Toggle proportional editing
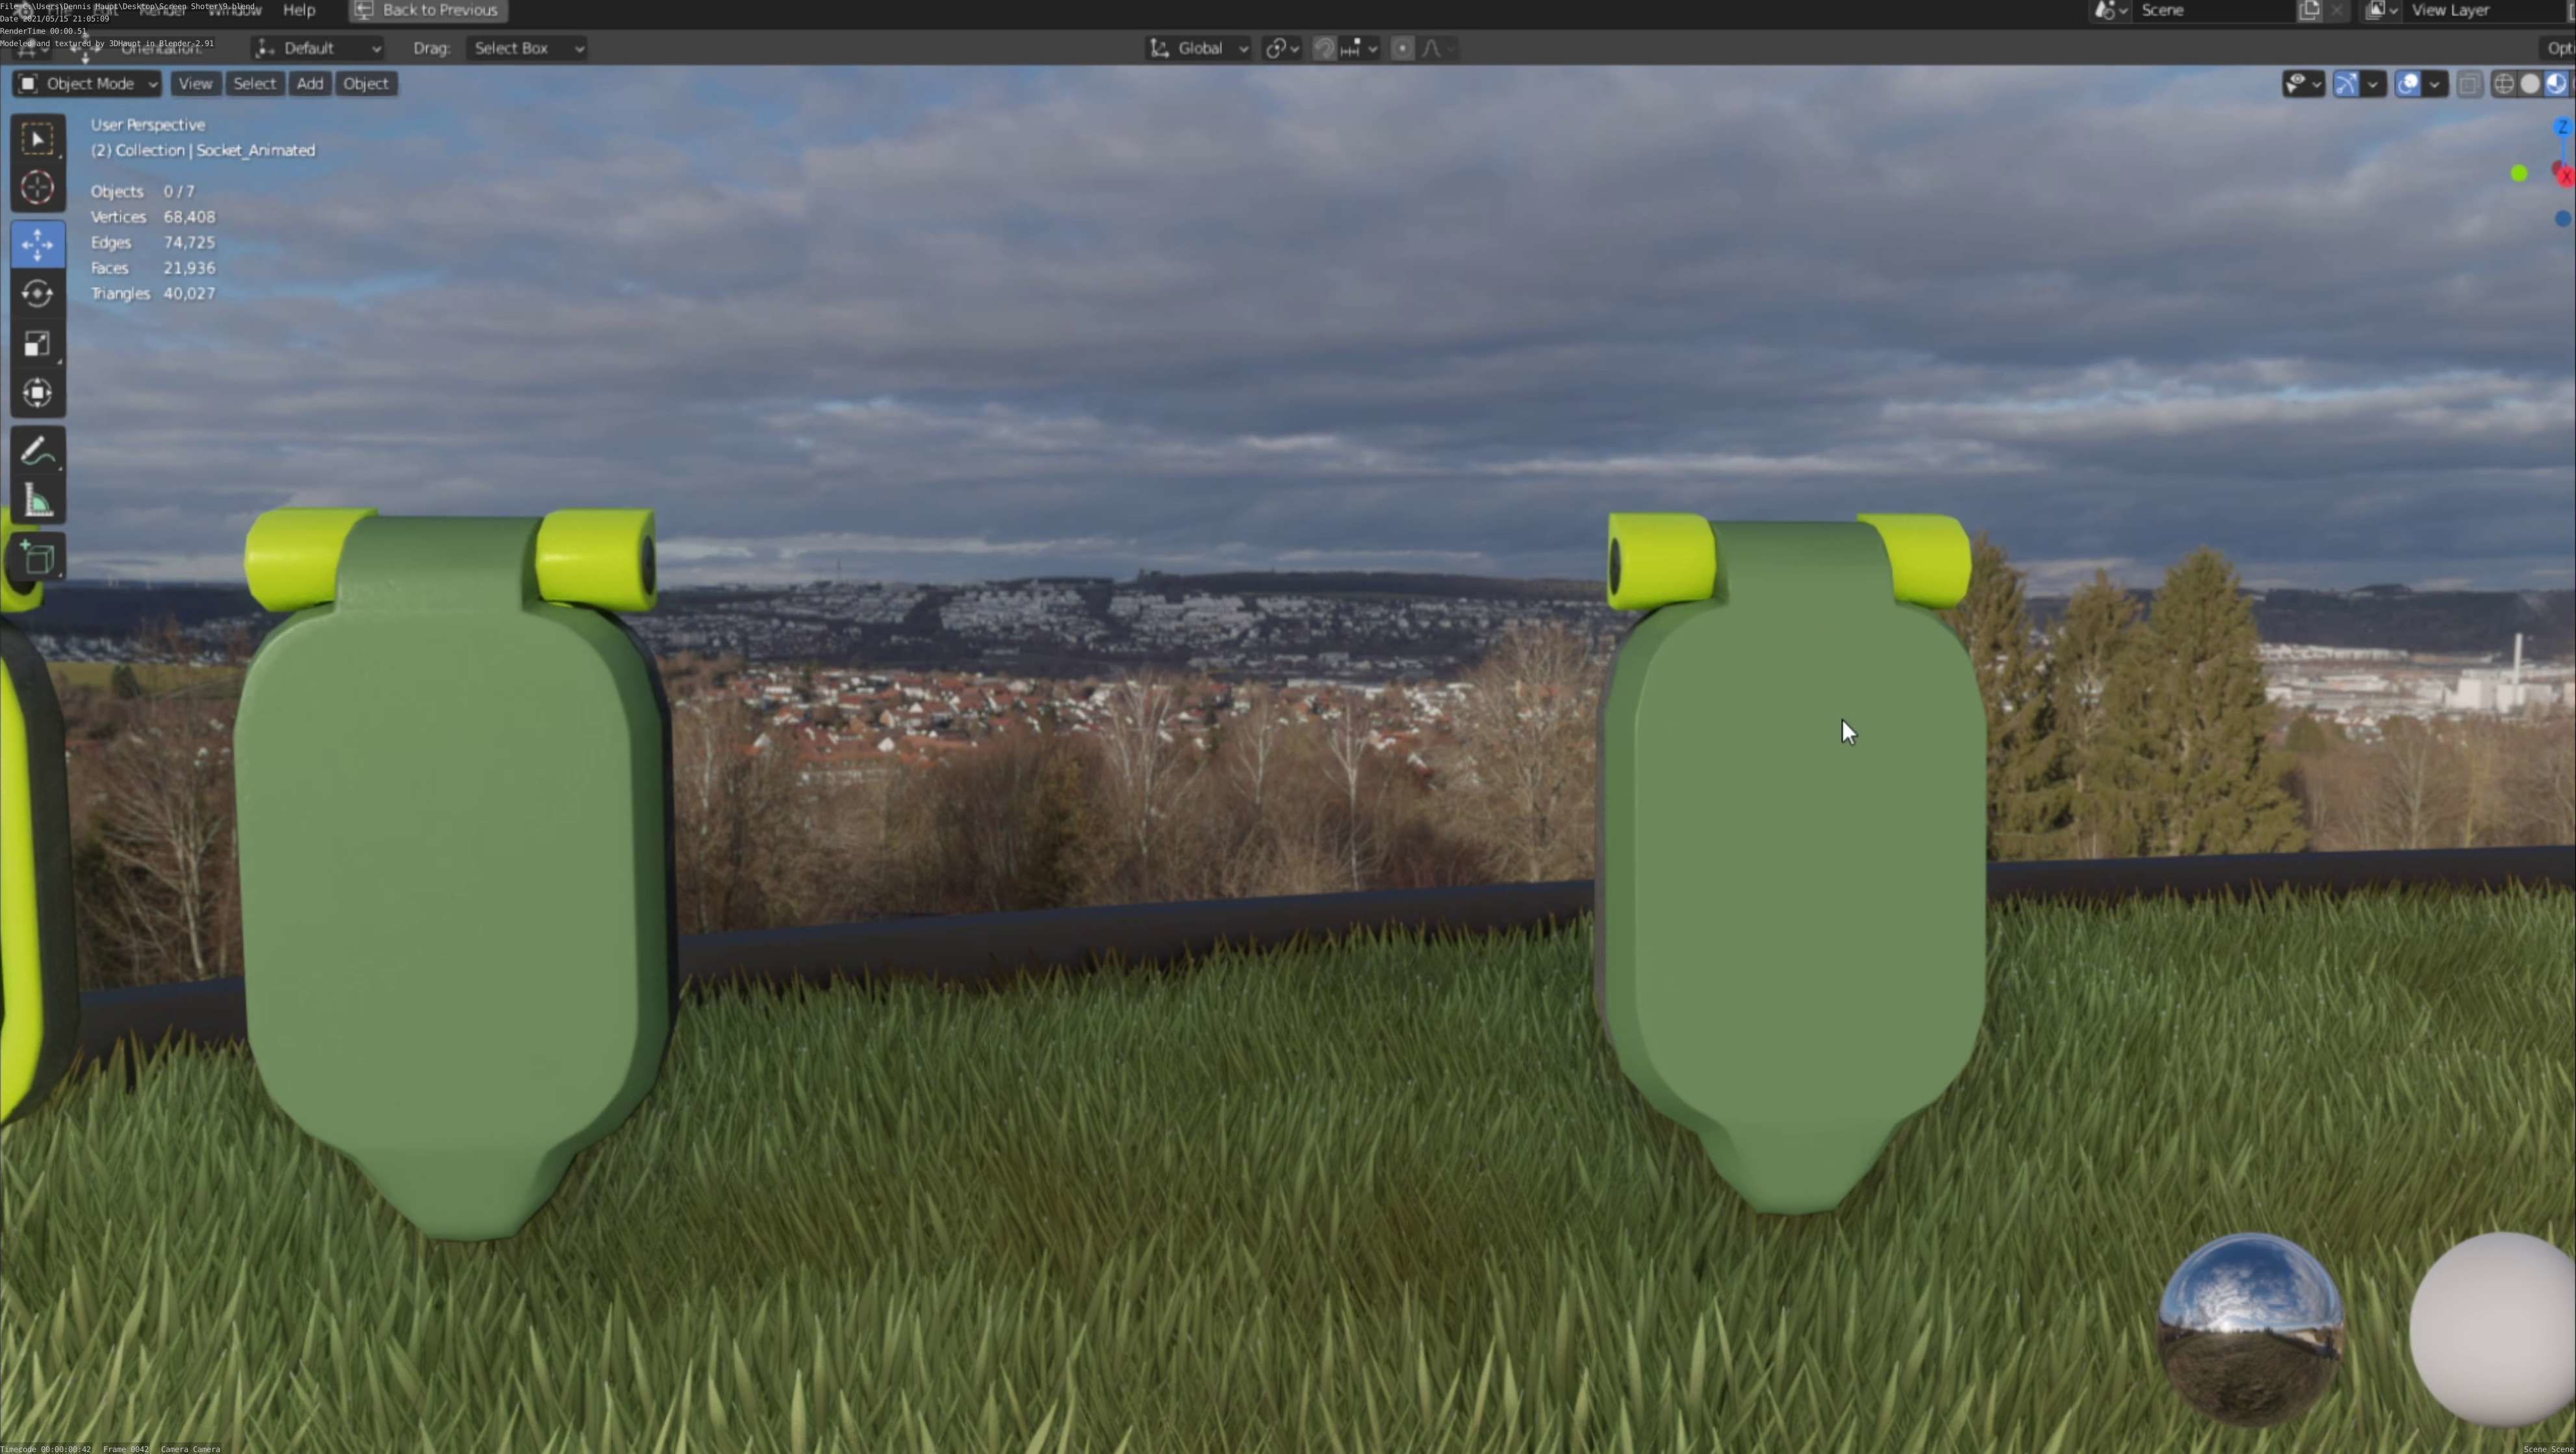The height and width of the screenshot is (1454, 2576). tap(1403, 48)
